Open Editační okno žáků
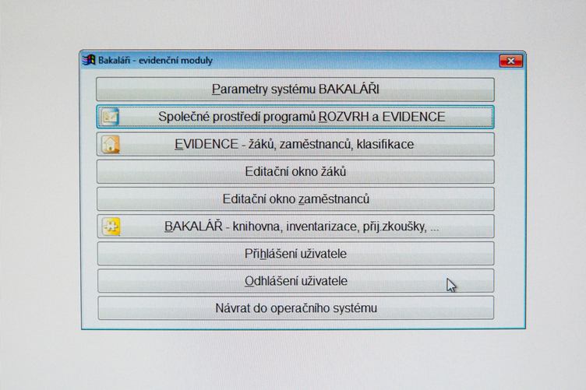 pos(295,171)
